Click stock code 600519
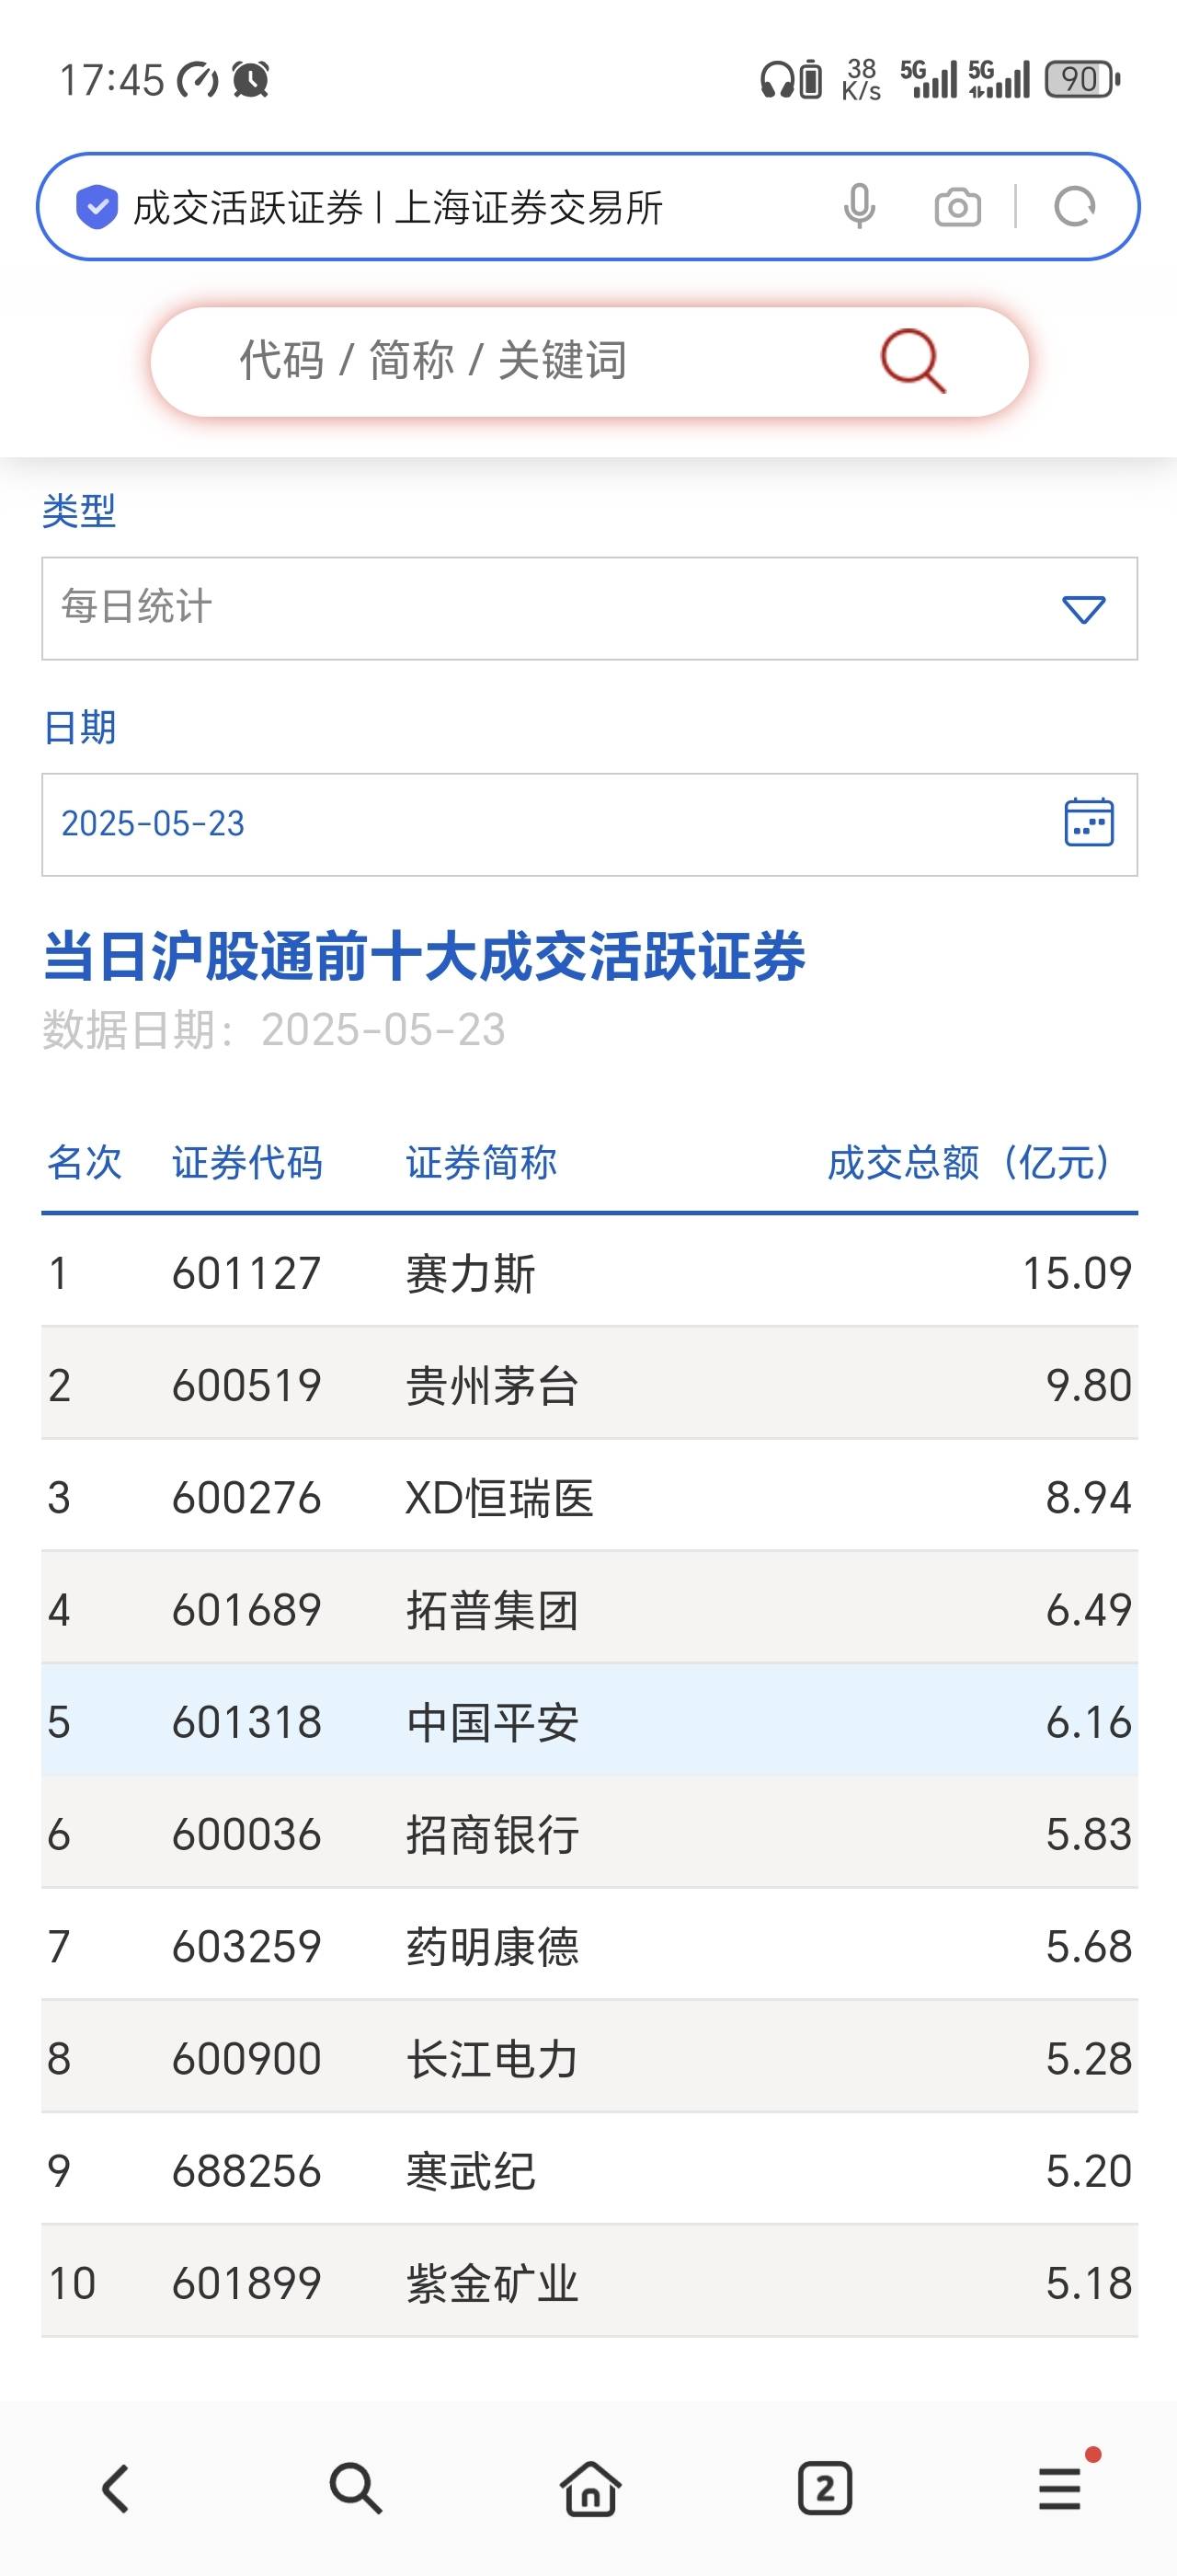 click(x=246, y=1386)
